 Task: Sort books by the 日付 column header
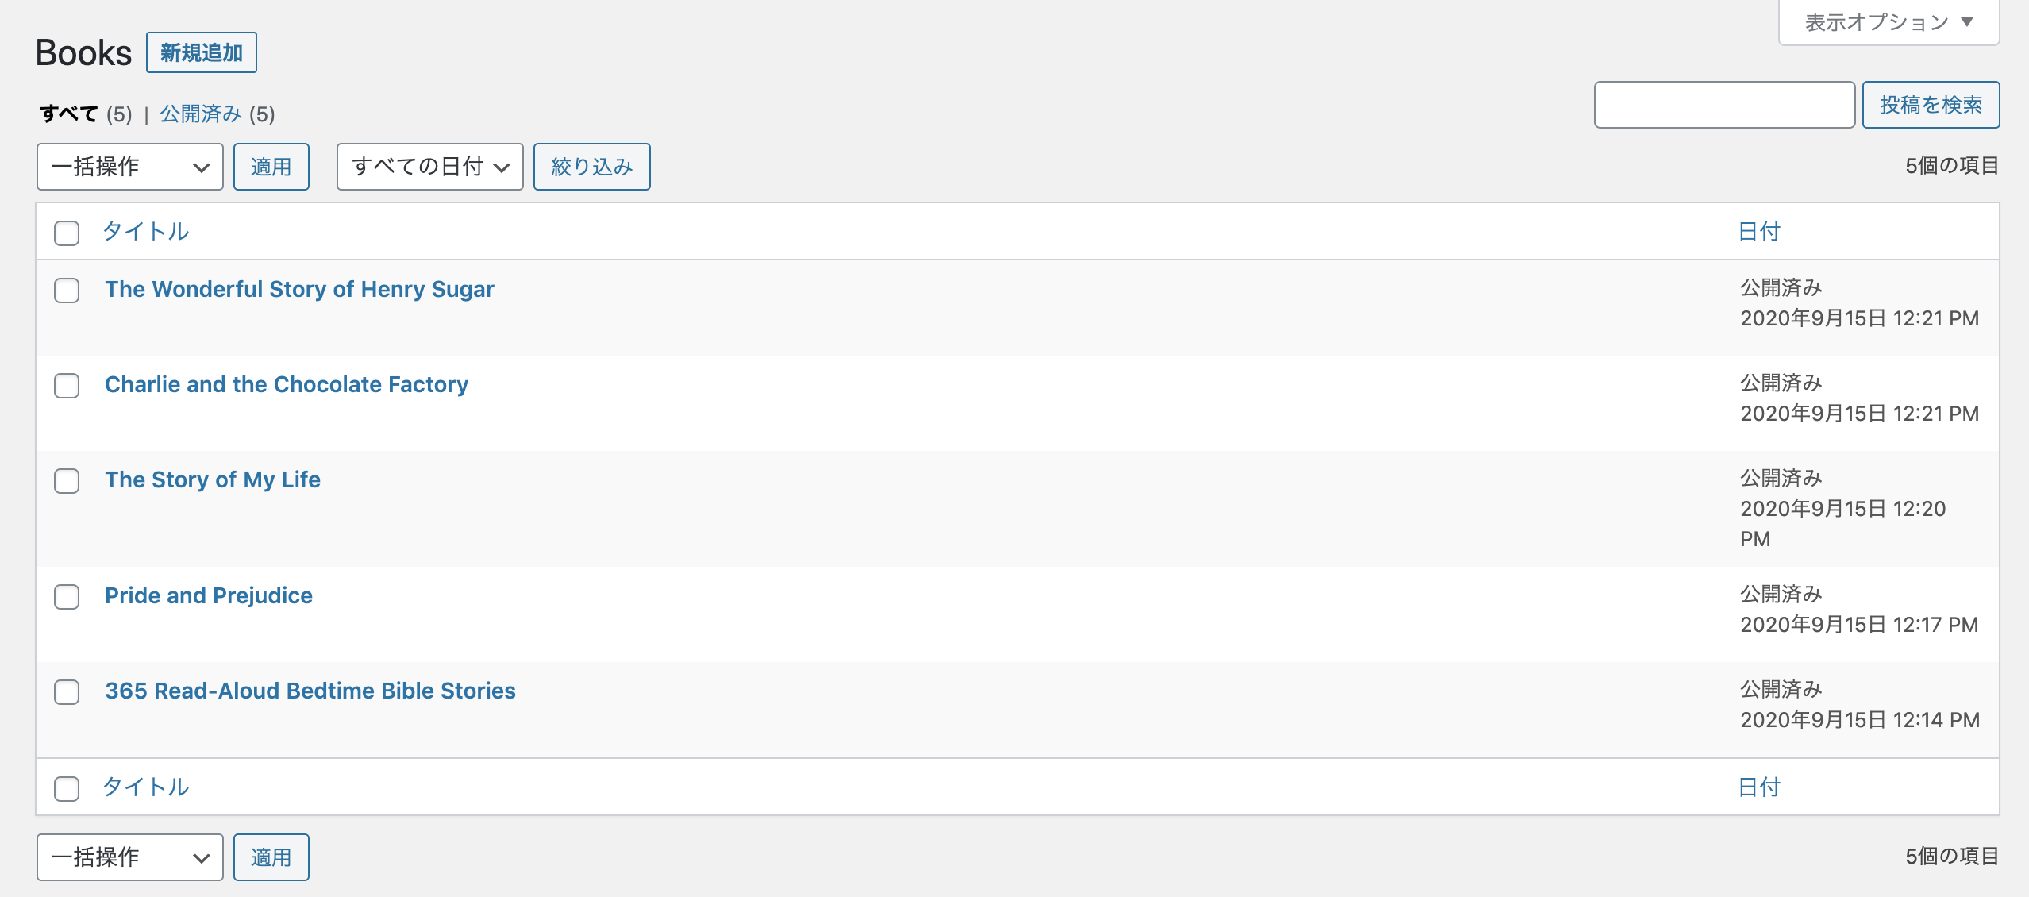click(1760, 231)
